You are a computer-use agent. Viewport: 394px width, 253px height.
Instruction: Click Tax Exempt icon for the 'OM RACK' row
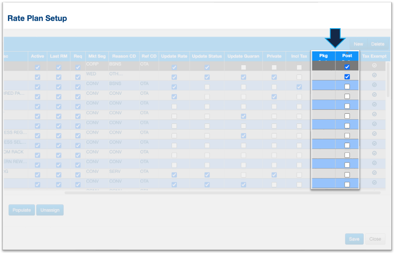tap(374, 153)
